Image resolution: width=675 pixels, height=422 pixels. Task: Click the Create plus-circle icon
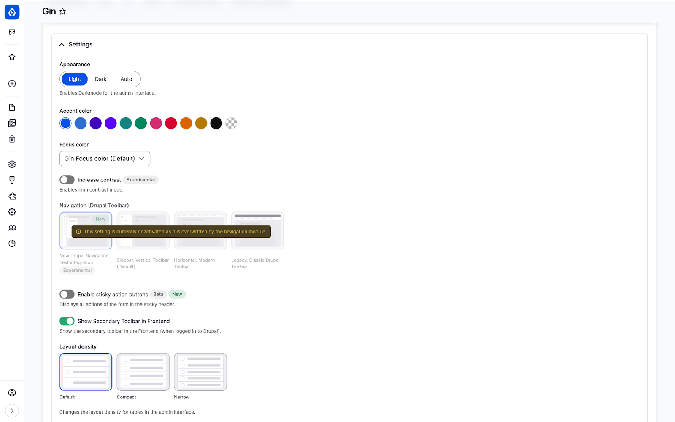[x=12, y=84]
